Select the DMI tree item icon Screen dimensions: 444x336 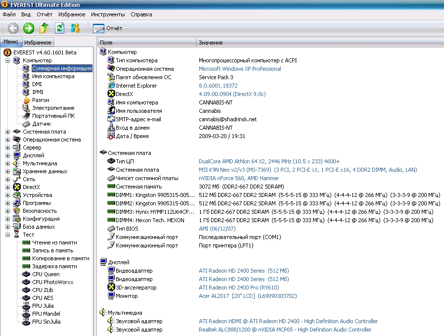[26, 84]
